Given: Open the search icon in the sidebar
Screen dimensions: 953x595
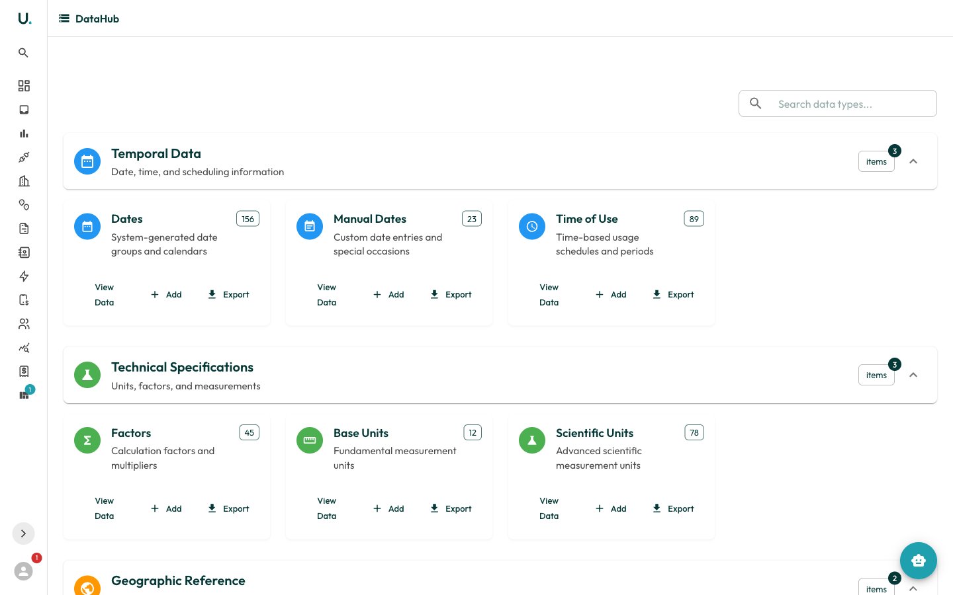Looking at the screenshot, I should point(23,53).
